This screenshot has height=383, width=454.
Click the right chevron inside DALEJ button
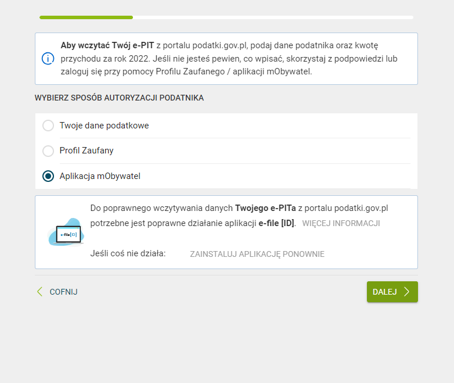(407, 292)
